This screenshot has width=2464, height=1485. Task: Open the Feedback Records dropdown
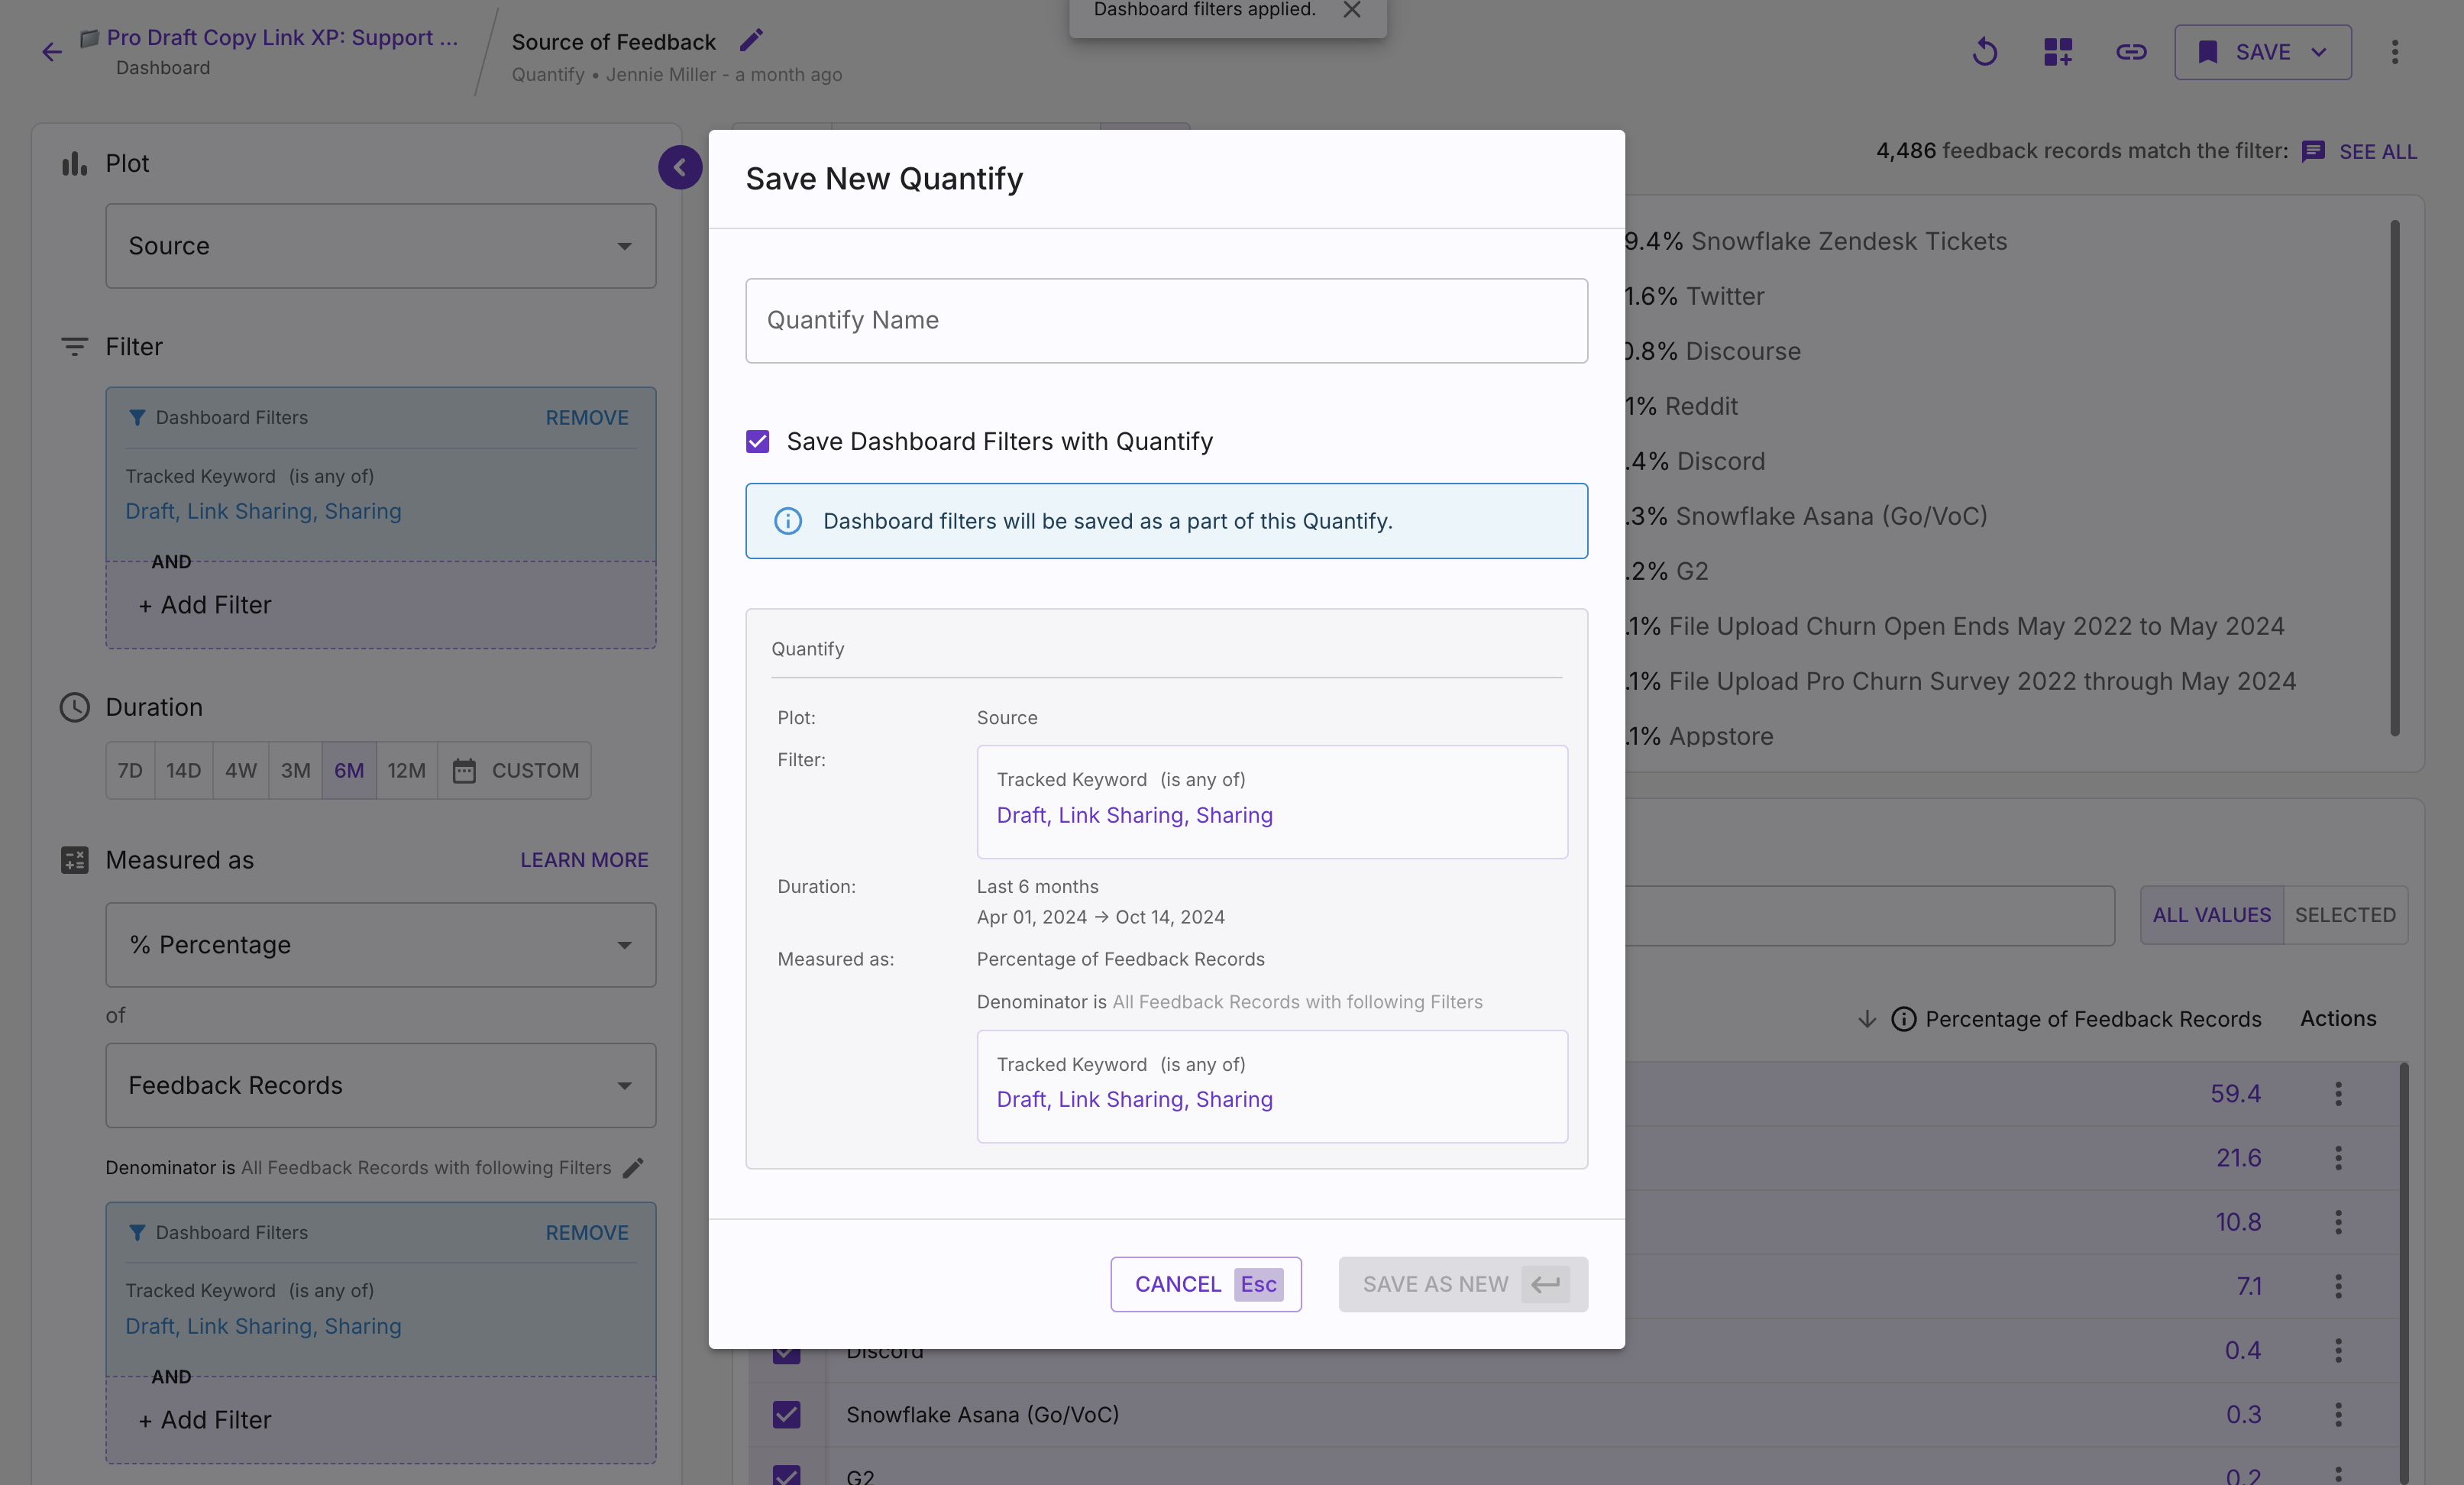point(380,1085)
